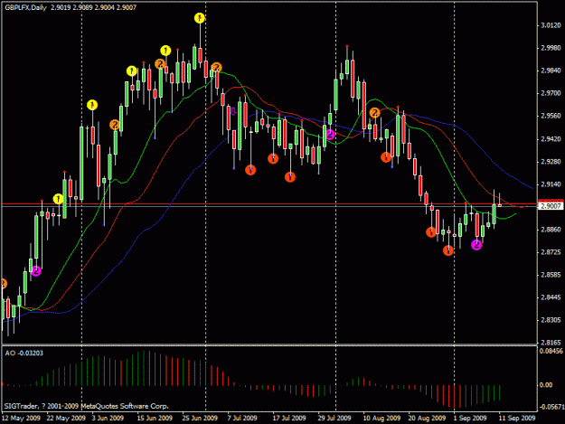
Task: Click the SIGTrader MetaQuotes copyright text
Action: coord(86,406)
